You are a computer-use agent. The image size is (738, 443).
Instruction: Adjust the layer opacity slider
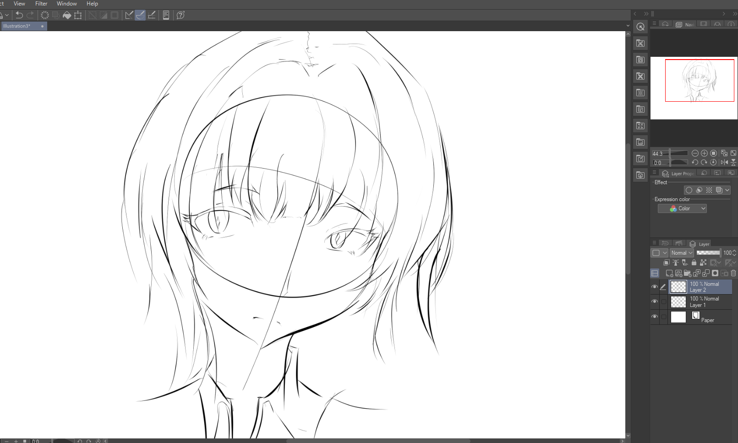(708, 253)
